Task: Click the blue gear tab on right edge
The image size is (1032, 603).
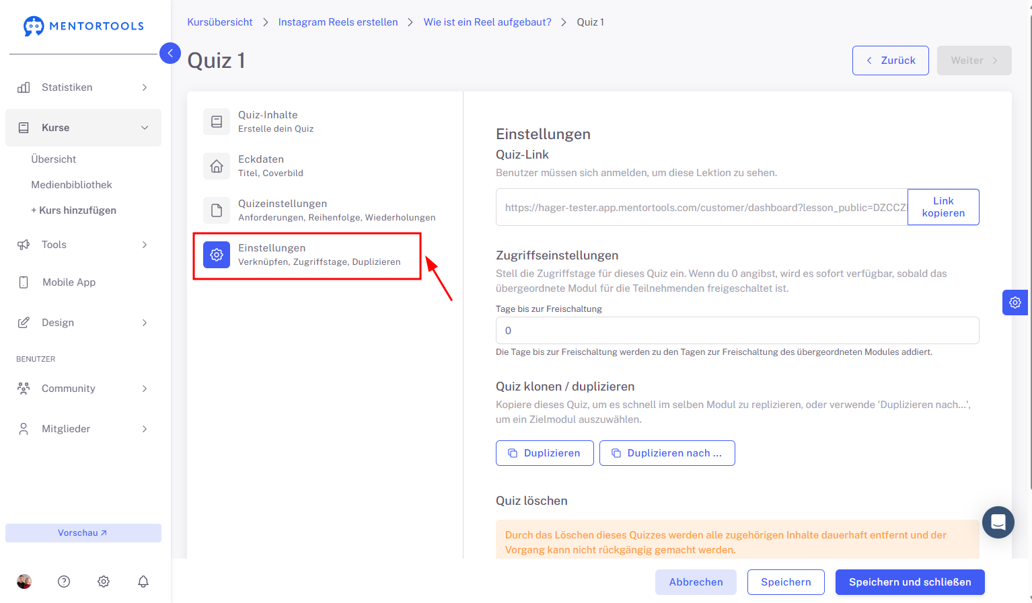Action: [x=1015, y=303]
